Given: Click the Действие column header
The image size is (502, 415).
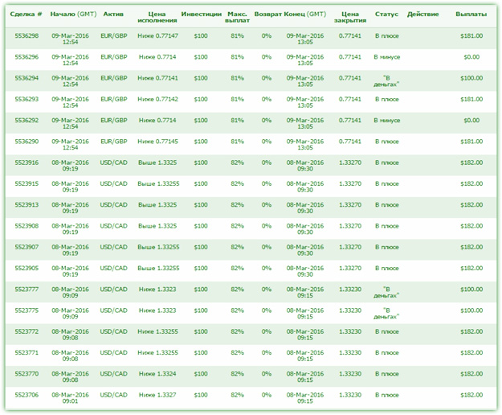Looking at the screenshot, I should pyautogui.click(x=422, y=14).
